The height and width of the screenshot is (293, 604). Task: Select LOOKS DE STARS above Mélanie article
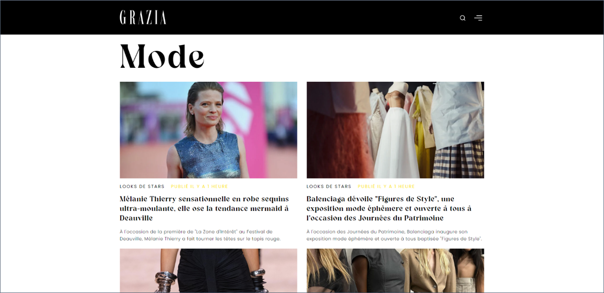[x=142, y=186]
